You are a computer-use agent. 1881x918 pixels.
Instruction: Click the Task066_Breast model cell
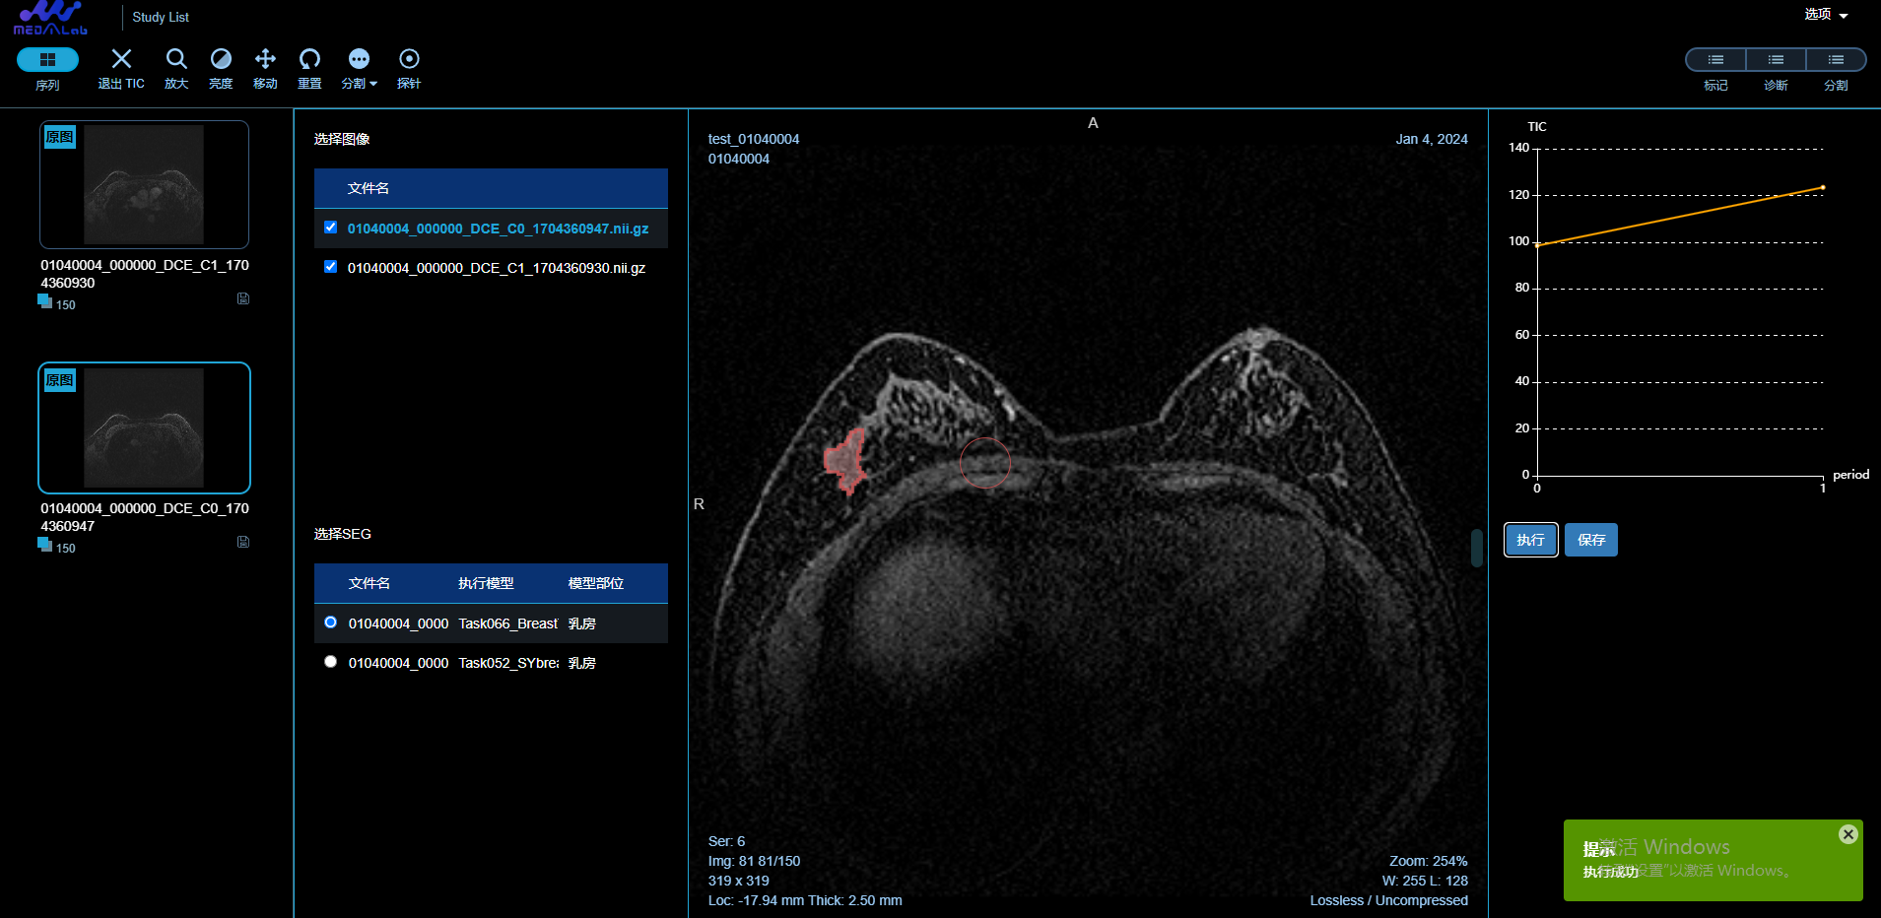coord(508,623)
